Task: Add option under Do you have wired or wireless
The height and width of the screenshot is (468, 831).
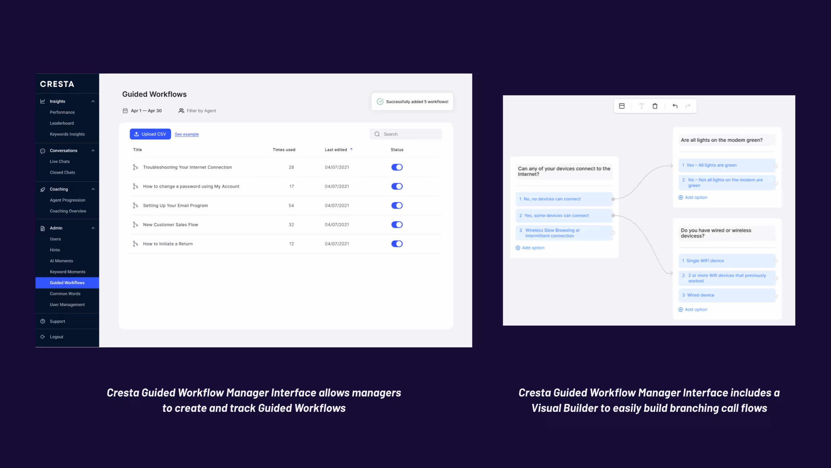Action: [x=693, y=310]
